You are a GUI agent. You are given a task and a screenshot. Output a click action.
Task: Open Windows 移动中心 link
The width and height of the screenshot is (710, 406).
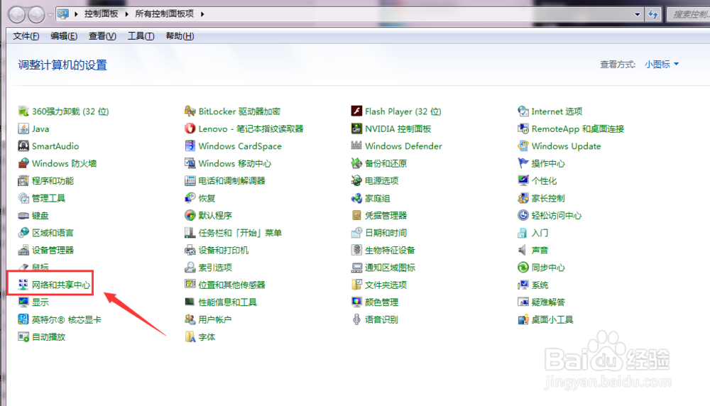coord(234,163)
